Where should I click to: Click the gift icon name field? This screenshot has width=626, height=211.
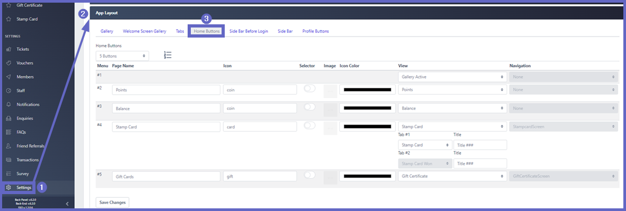tap(260, 176)
